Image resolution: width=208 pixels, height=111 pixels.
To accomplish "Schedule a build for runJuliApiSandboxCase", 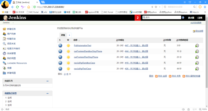I will (197, 63).
